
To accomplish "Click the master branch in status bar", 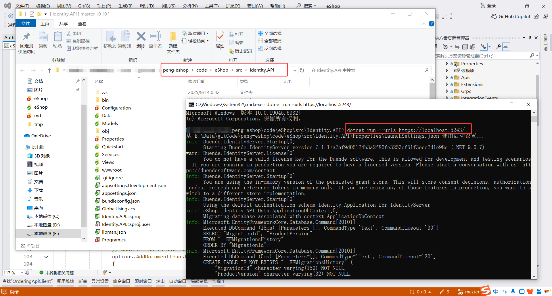I will (x=469, y=292).
